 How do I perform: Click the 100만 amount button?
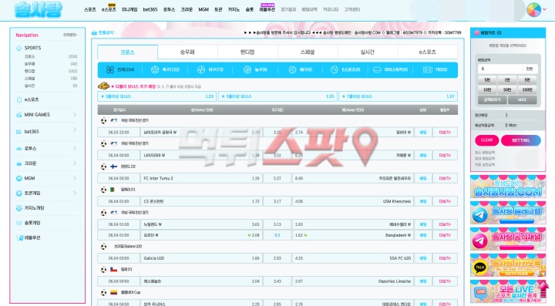click(527, 90)
